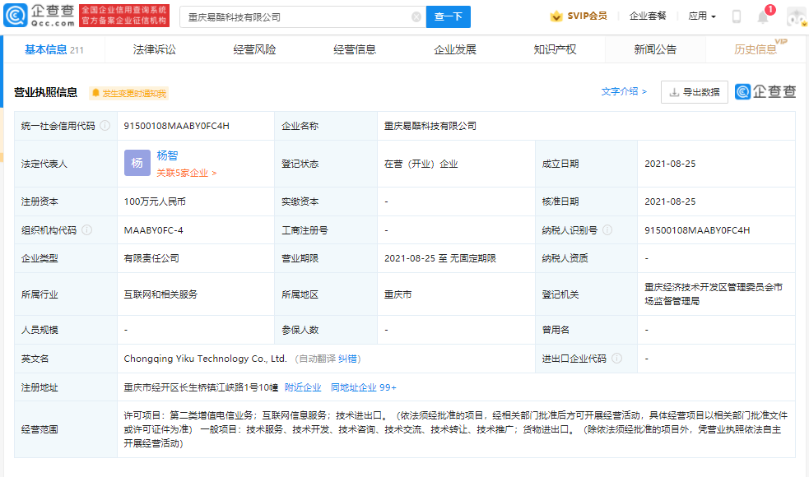Click the Qichacha watermark logo near 导出数据
The width and height of the screenshot is (809, 477).
point(765,92)
